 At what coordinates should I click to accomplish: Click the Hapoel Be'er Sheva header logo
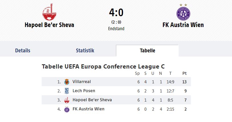(49, 12)
